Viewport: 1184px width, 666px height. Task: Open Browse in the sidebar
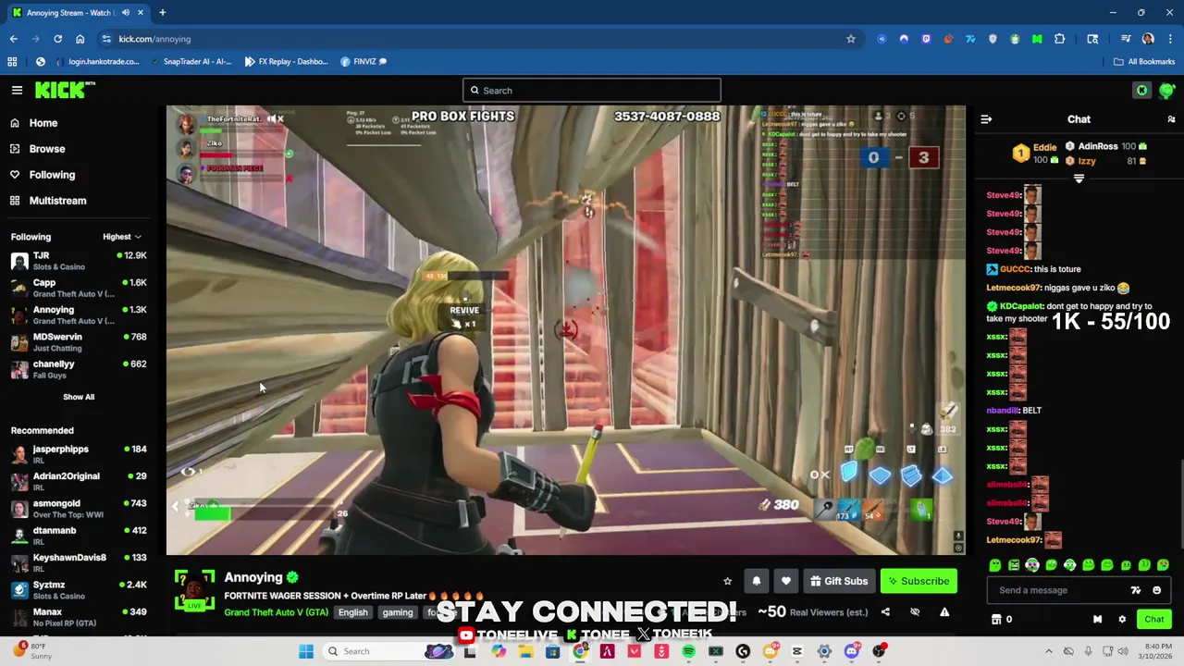(46, 149)
